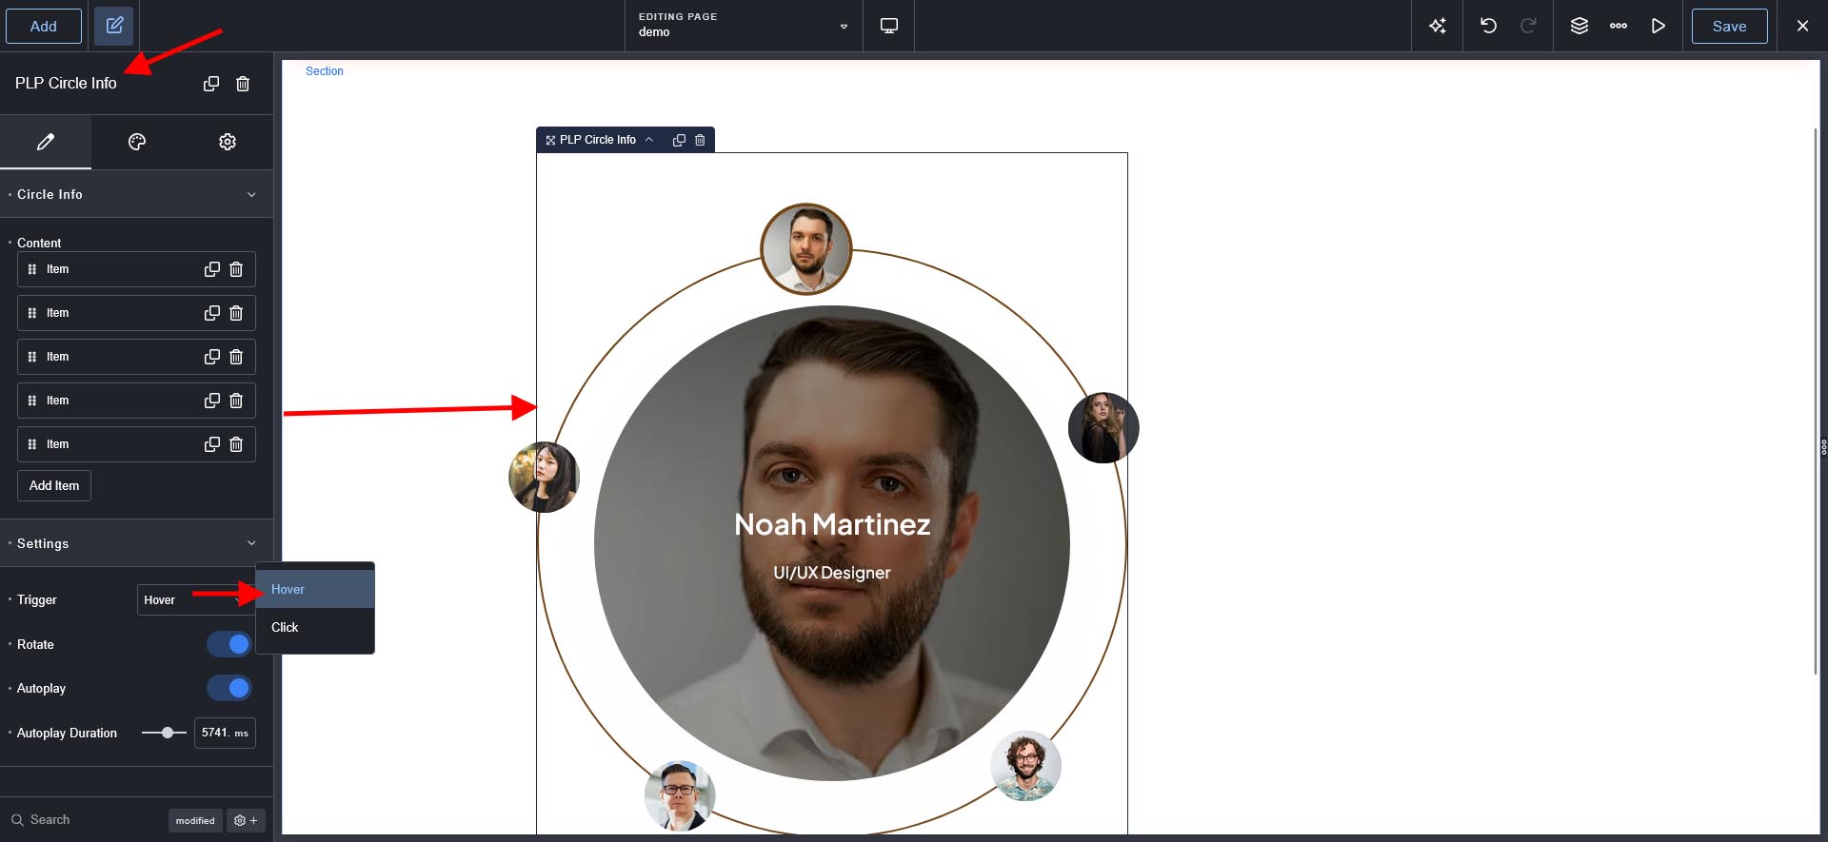
Task: Select Click in the Trigger menu
Action: [315, 627]
